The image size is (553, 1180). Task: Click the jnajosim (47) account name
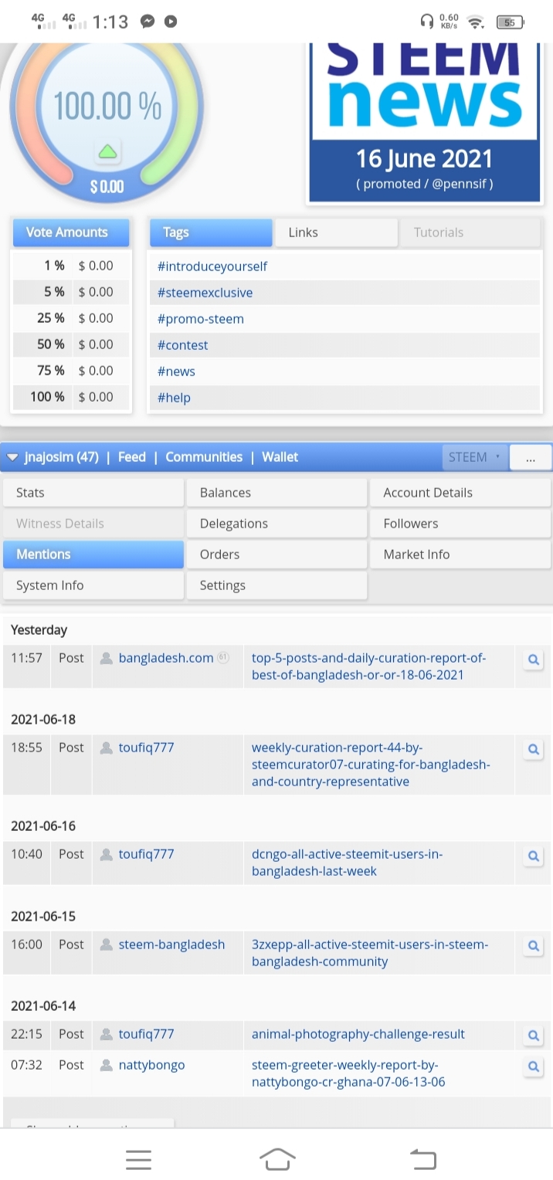coord(62,457)
